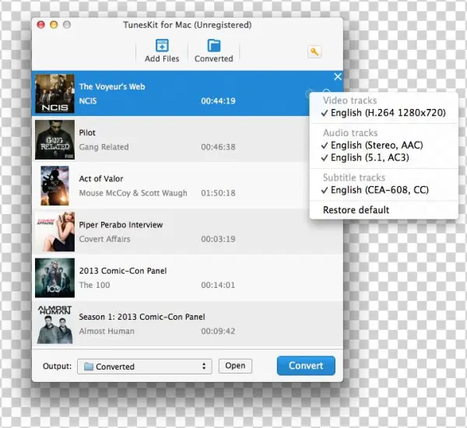This screenshot has height=428, width=467.
Task: Click Season 1: 2013 Comic-Con Panel title
Action: point(142,317)
